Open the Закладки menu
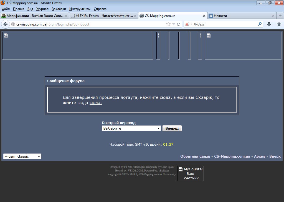 point(59,9)
